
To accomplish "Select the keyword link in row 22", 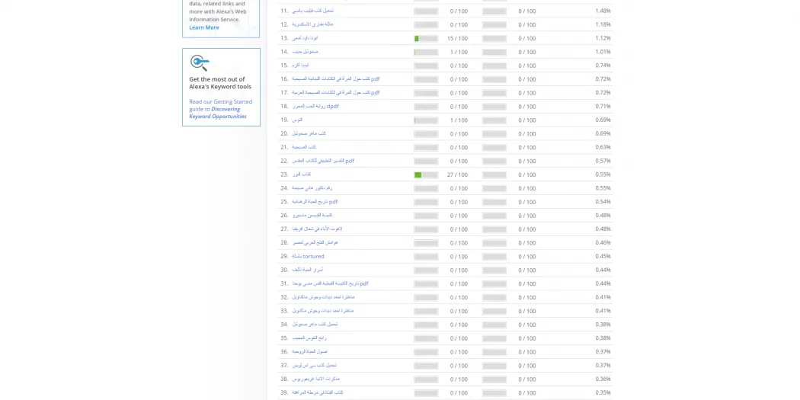I will 322,161.
